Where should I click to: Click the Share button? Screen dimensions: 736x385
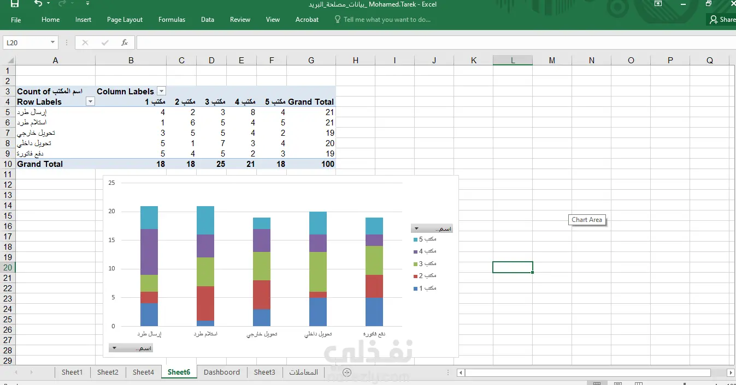(x=722, y=20)
